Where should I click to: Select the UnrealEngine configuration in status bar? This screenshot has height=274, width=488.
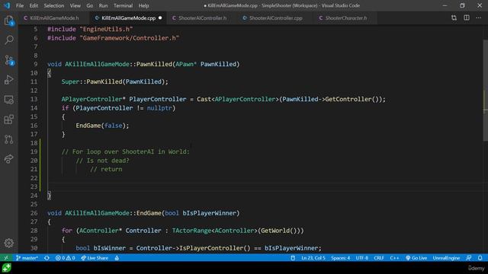(x=446, y=258)
